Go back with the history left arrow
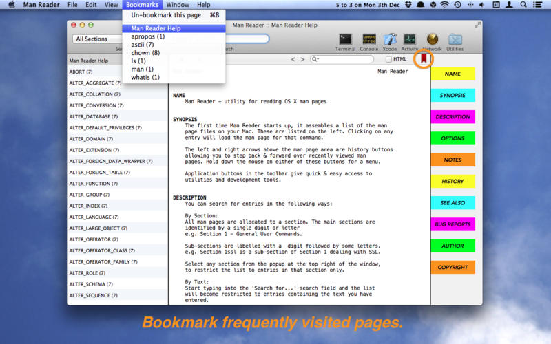Viewport: 551px width, 344px height. pyautogui.click(x=293, y=60)
